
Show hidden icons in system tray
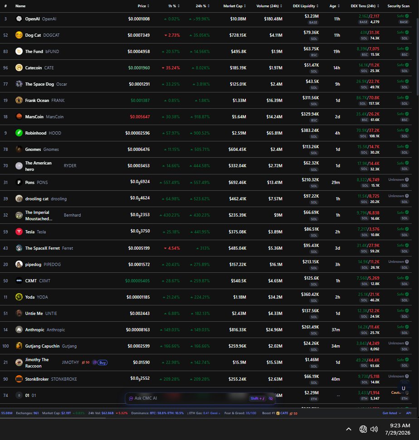click(349, 429)
